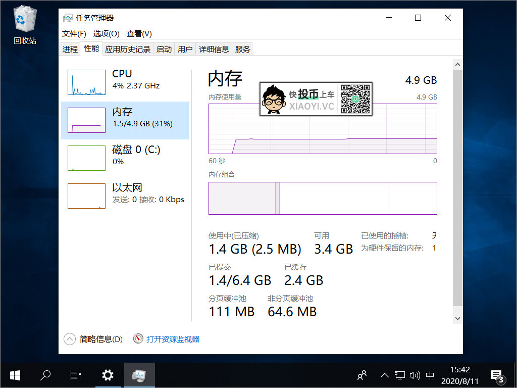Image resolution: width=517 pixels, height=388 pixels.
Task: Click the Settings gear on the taskbar
Action: tap(108, 375)
